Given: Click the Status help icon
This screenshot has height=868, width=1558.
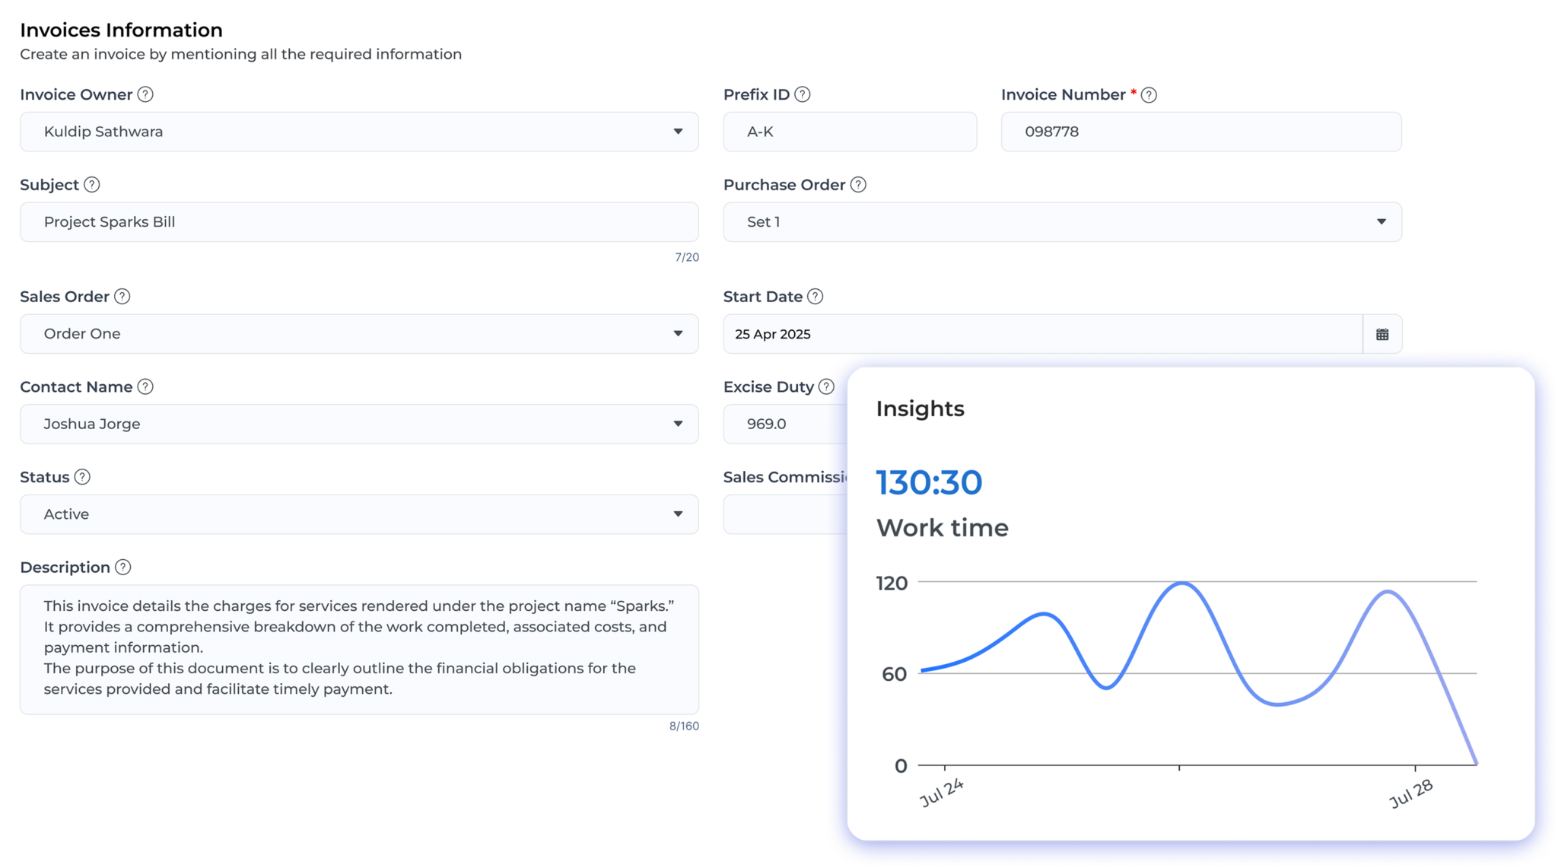Looking at the screenshot, I should [x=84, y=477].
